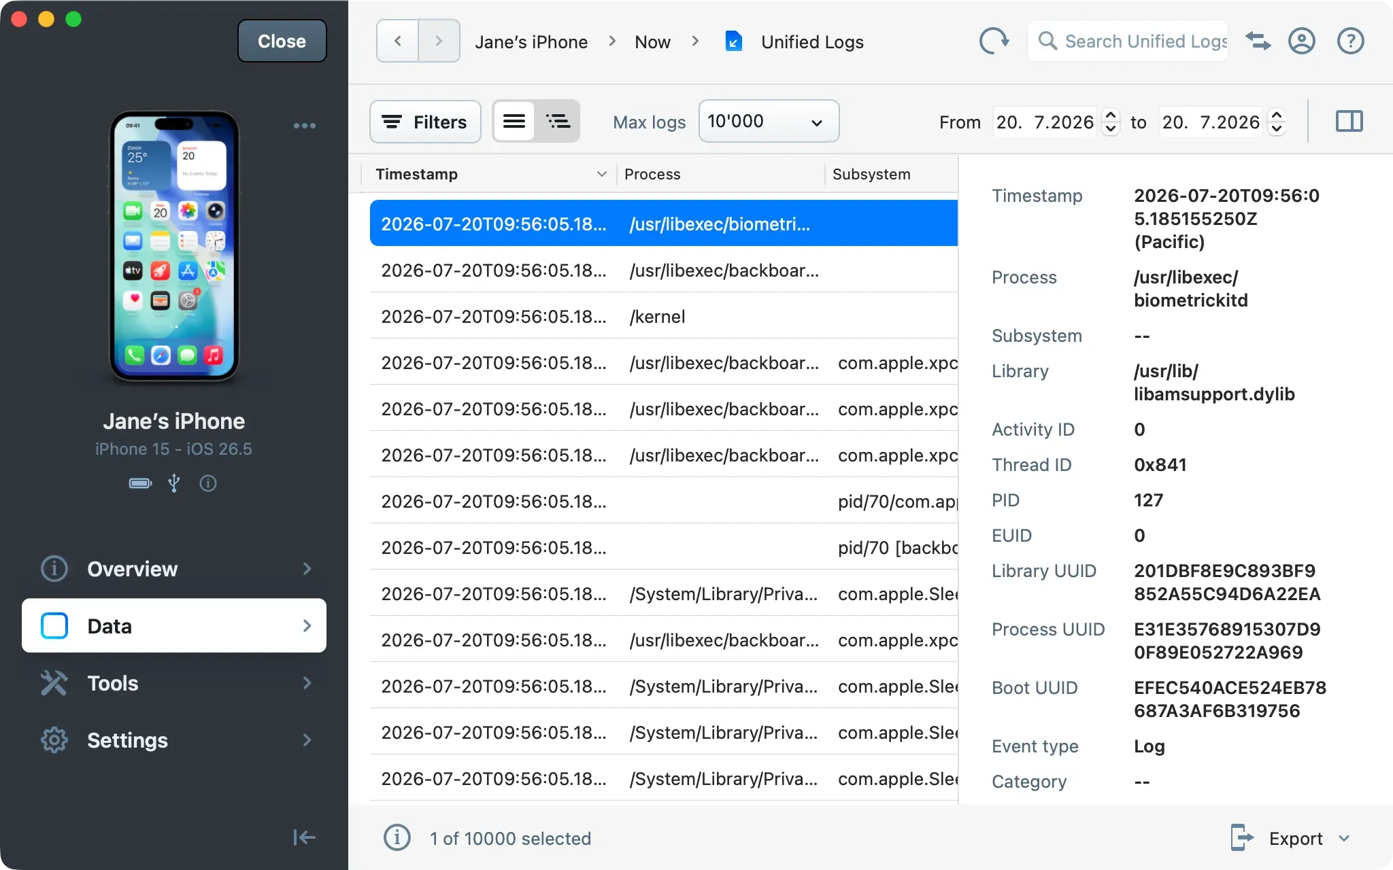Click the Unified Logs document icon
The height and width of the screenshot is (870, 1393).
tap(733, 41)
